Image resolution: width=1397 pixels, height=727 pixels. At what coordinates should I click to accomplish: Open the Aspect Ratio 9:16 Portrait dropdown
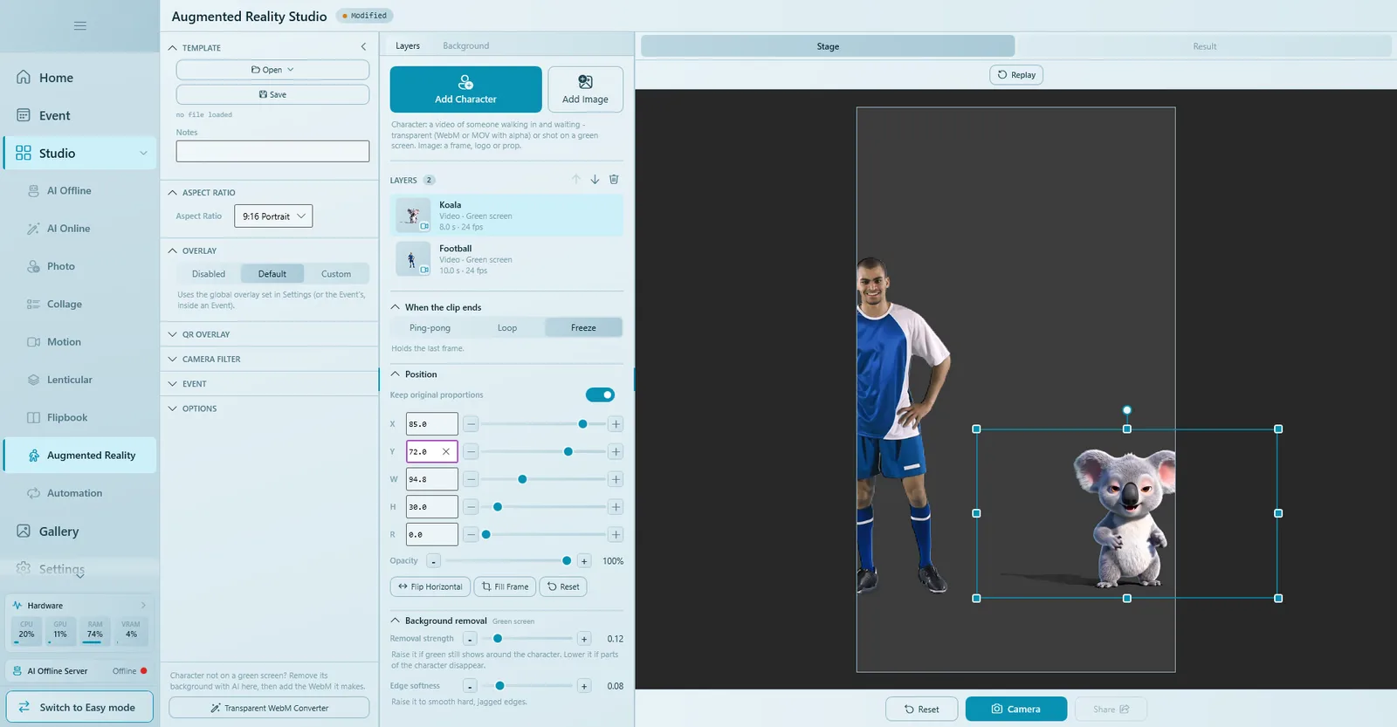coord(273,216)
